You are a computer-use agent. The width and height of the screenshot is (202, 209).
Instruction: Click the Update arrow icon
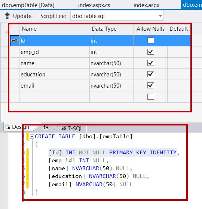tap(7, 16)
